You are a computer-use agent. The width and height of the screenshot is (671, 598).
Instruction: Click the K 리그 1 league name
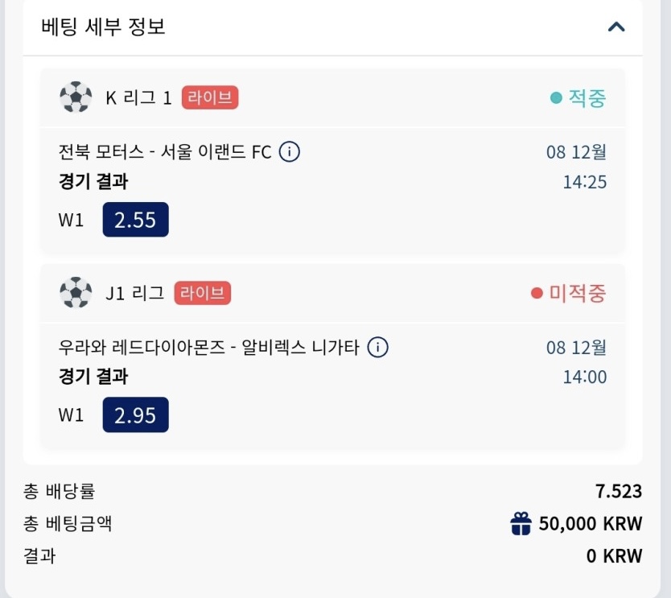138,98
